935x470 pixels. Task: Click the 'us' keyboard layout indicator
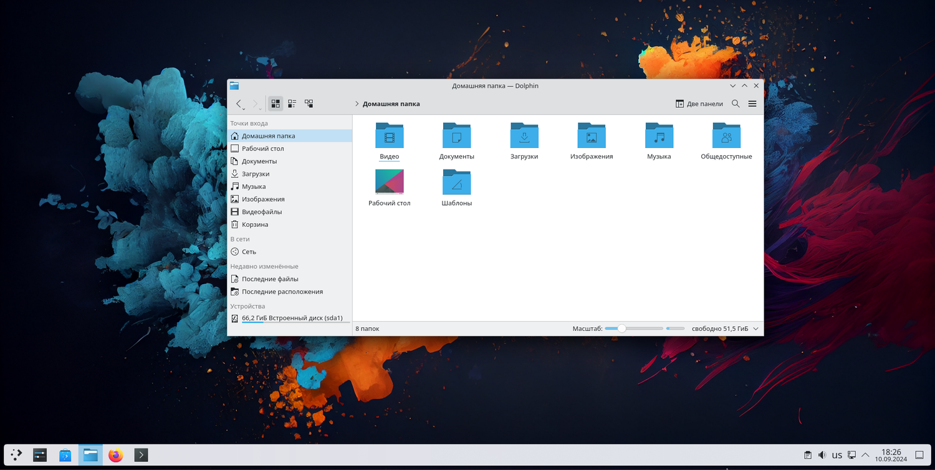click(x=837, y=455)
